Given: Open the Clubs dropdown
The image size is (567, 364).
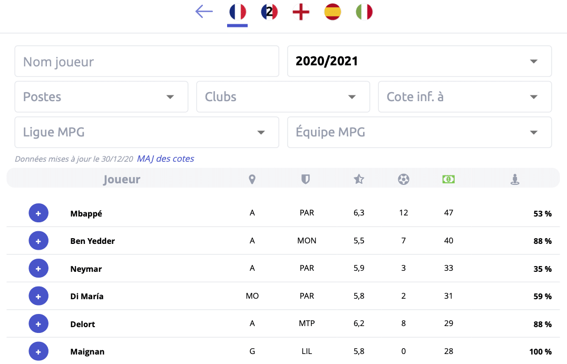Looking at the screenshot, I should coord(283,97).
